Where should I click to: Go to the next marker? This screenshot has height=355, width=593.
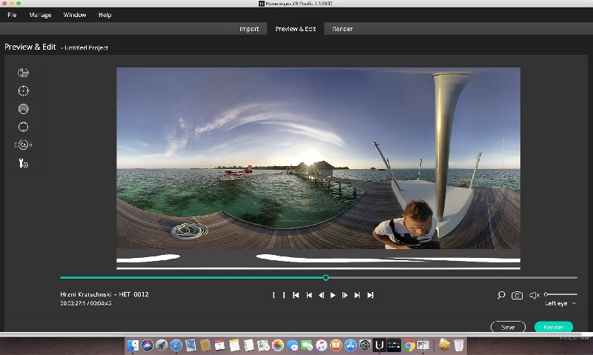click(x=357, y=295)
